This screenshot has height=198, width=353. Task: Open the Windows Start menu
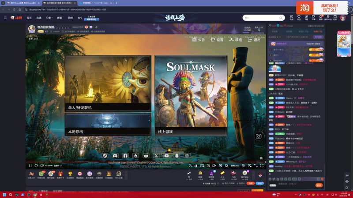[x=4, y=194]
